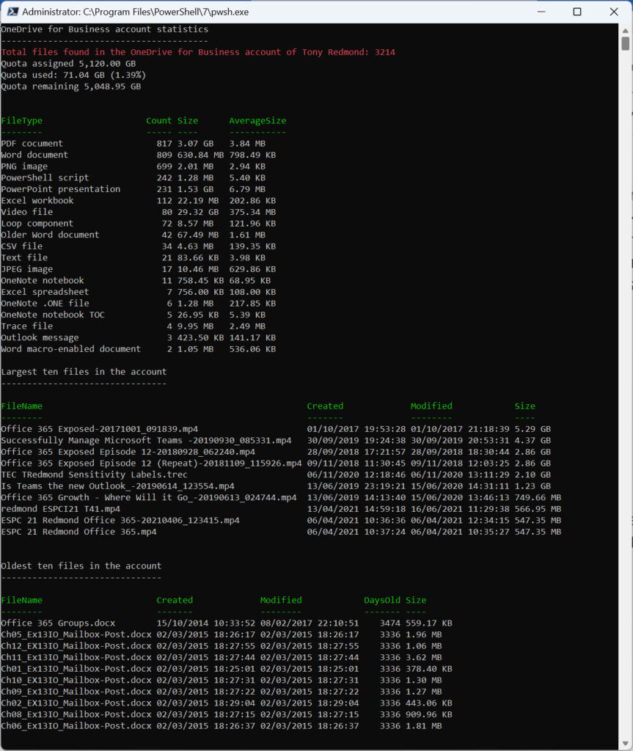
Task: Click 'Office 365 Groups.docx' file name
Action: point(58,623)
